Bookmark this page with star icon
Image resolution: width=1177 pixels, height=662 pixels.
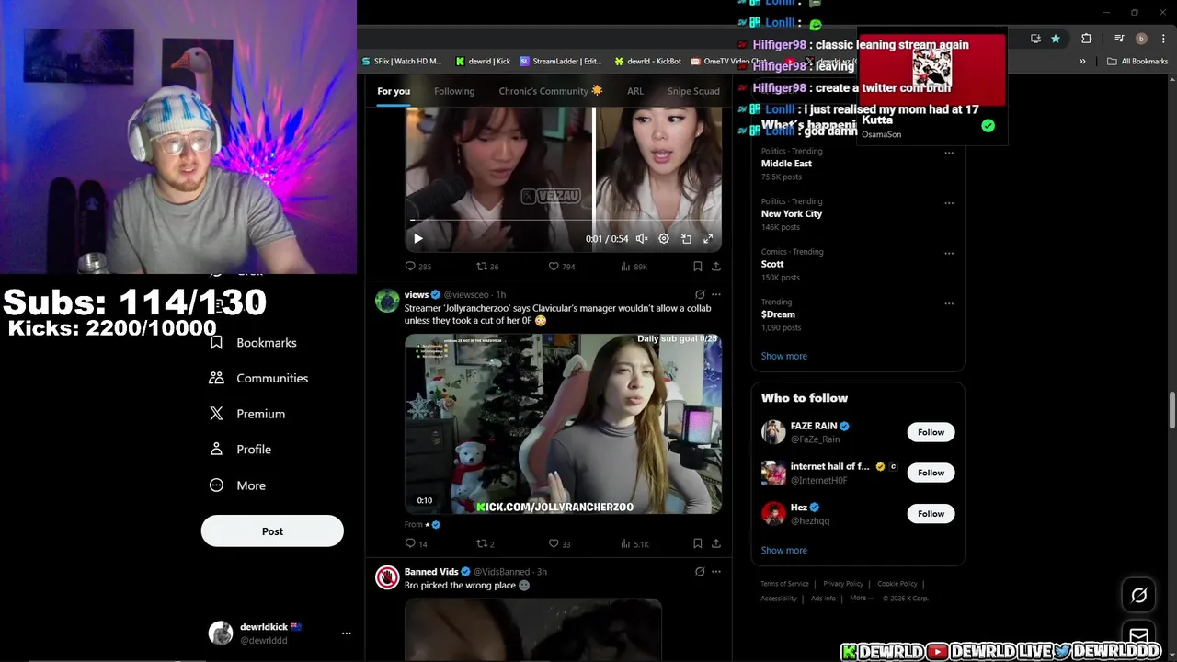tap(1056, 39)
